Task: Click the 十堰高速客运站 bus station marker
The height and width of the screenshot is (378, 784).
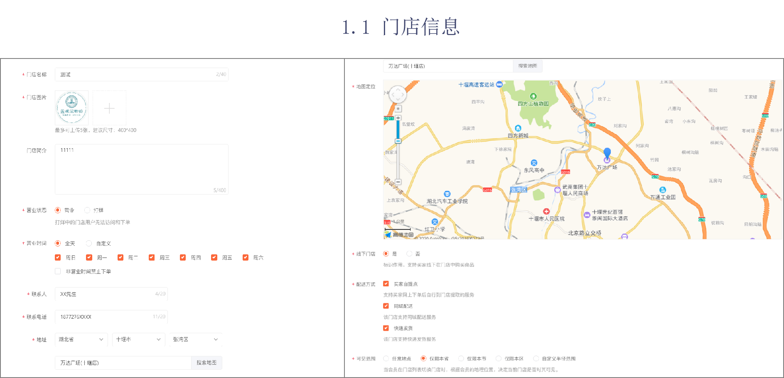Action: [499, 84]
